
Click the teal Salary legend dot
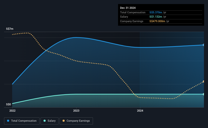click(x=45, y=121)
